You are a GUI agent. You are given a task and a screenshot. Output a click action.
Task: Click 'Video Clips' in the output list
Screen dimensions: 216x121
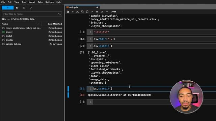click(x=100, y=66)
